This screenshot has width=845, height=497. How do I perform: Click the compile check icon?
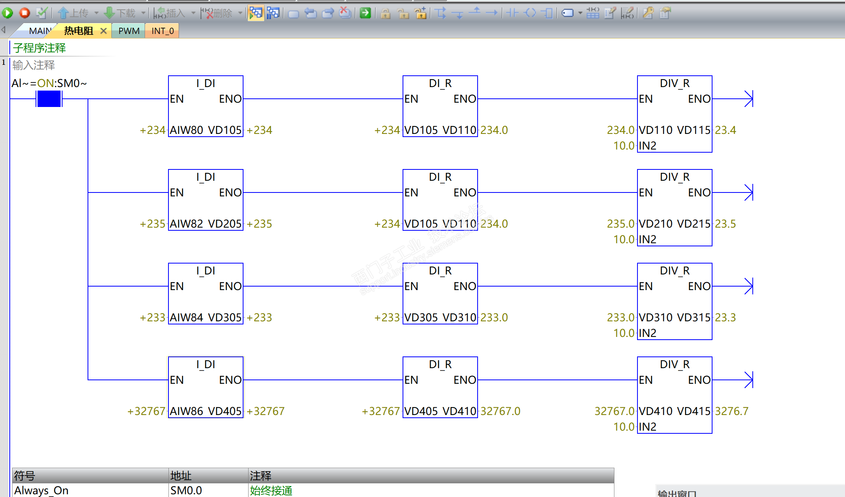click(41, 13)
